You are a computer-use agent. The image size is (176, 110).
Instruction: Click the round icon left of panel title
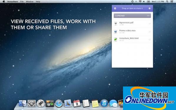coord(115,9)
